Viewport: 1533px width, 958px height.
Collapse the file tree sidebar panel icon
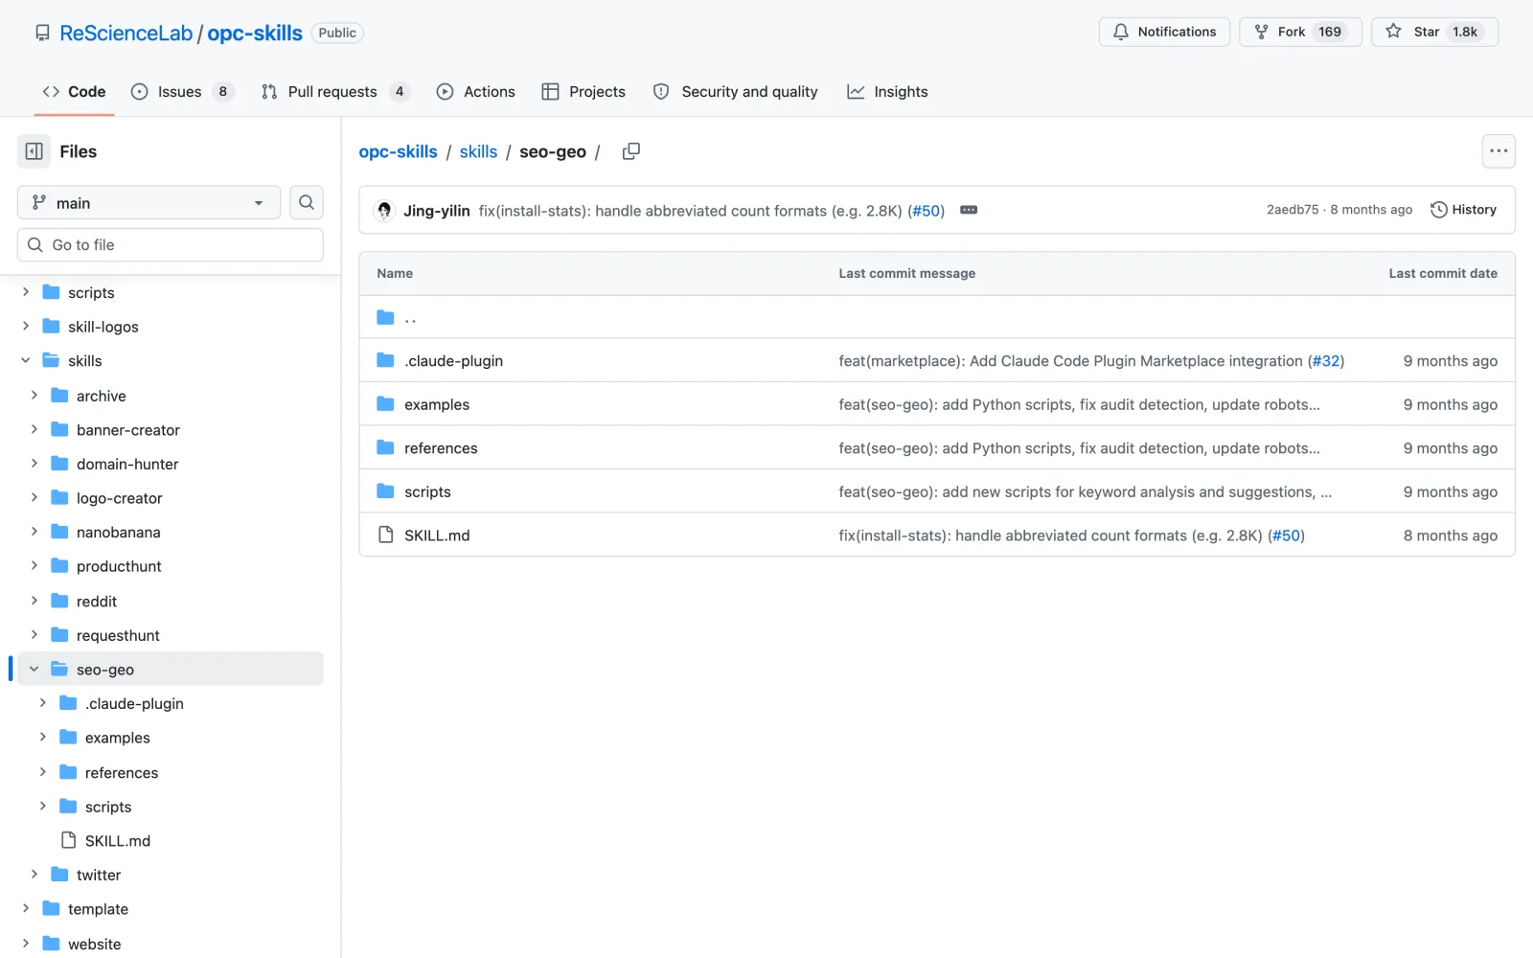pyautogui.click(x=34, y=151)
